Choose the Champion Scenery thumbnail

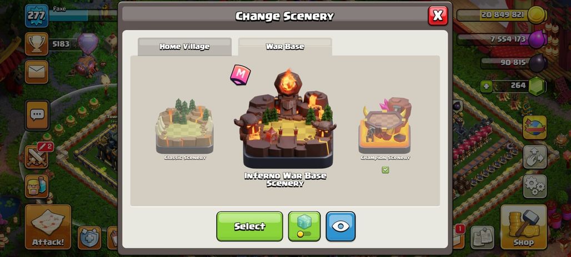[385, 129]
